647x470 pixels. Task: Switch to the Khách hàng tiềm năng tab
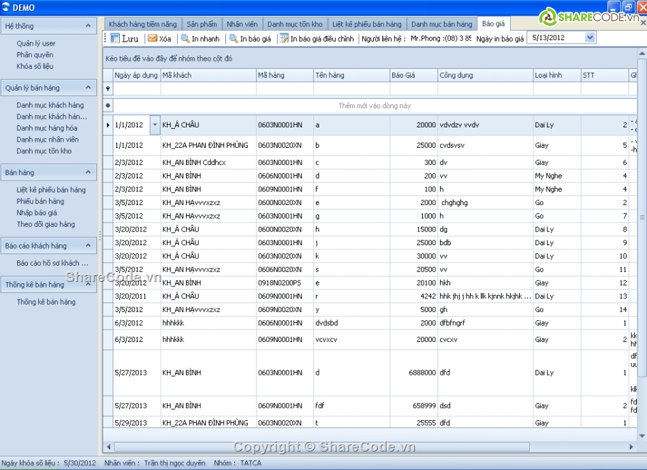click(143, 24)
